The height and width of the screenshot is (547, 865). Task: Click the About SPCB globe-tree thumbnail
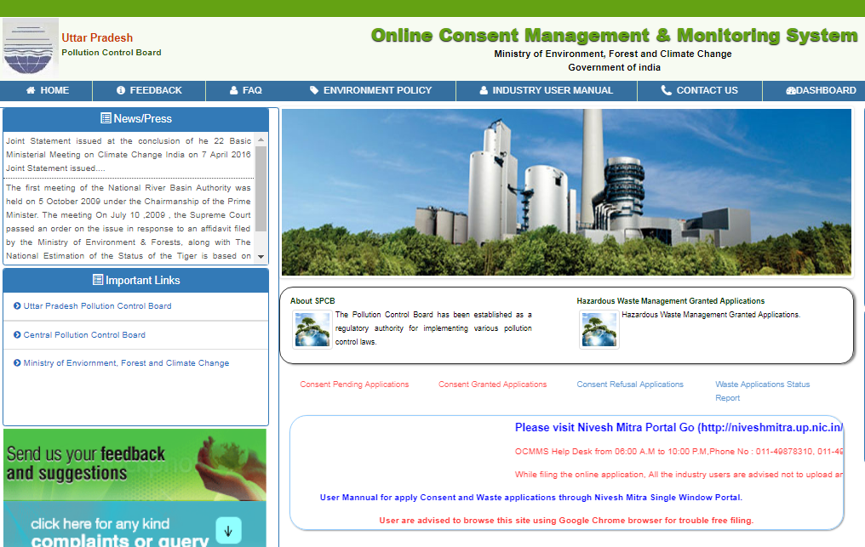[312, 329]
